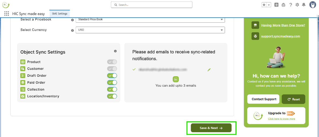Click the Contact Support button
The height and width of the screenshot is (137, 319).
coord(263,99)
